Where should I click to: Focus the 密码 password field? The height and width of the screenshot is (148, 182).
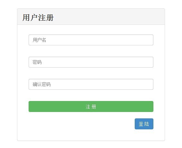(x=91, y=62)
